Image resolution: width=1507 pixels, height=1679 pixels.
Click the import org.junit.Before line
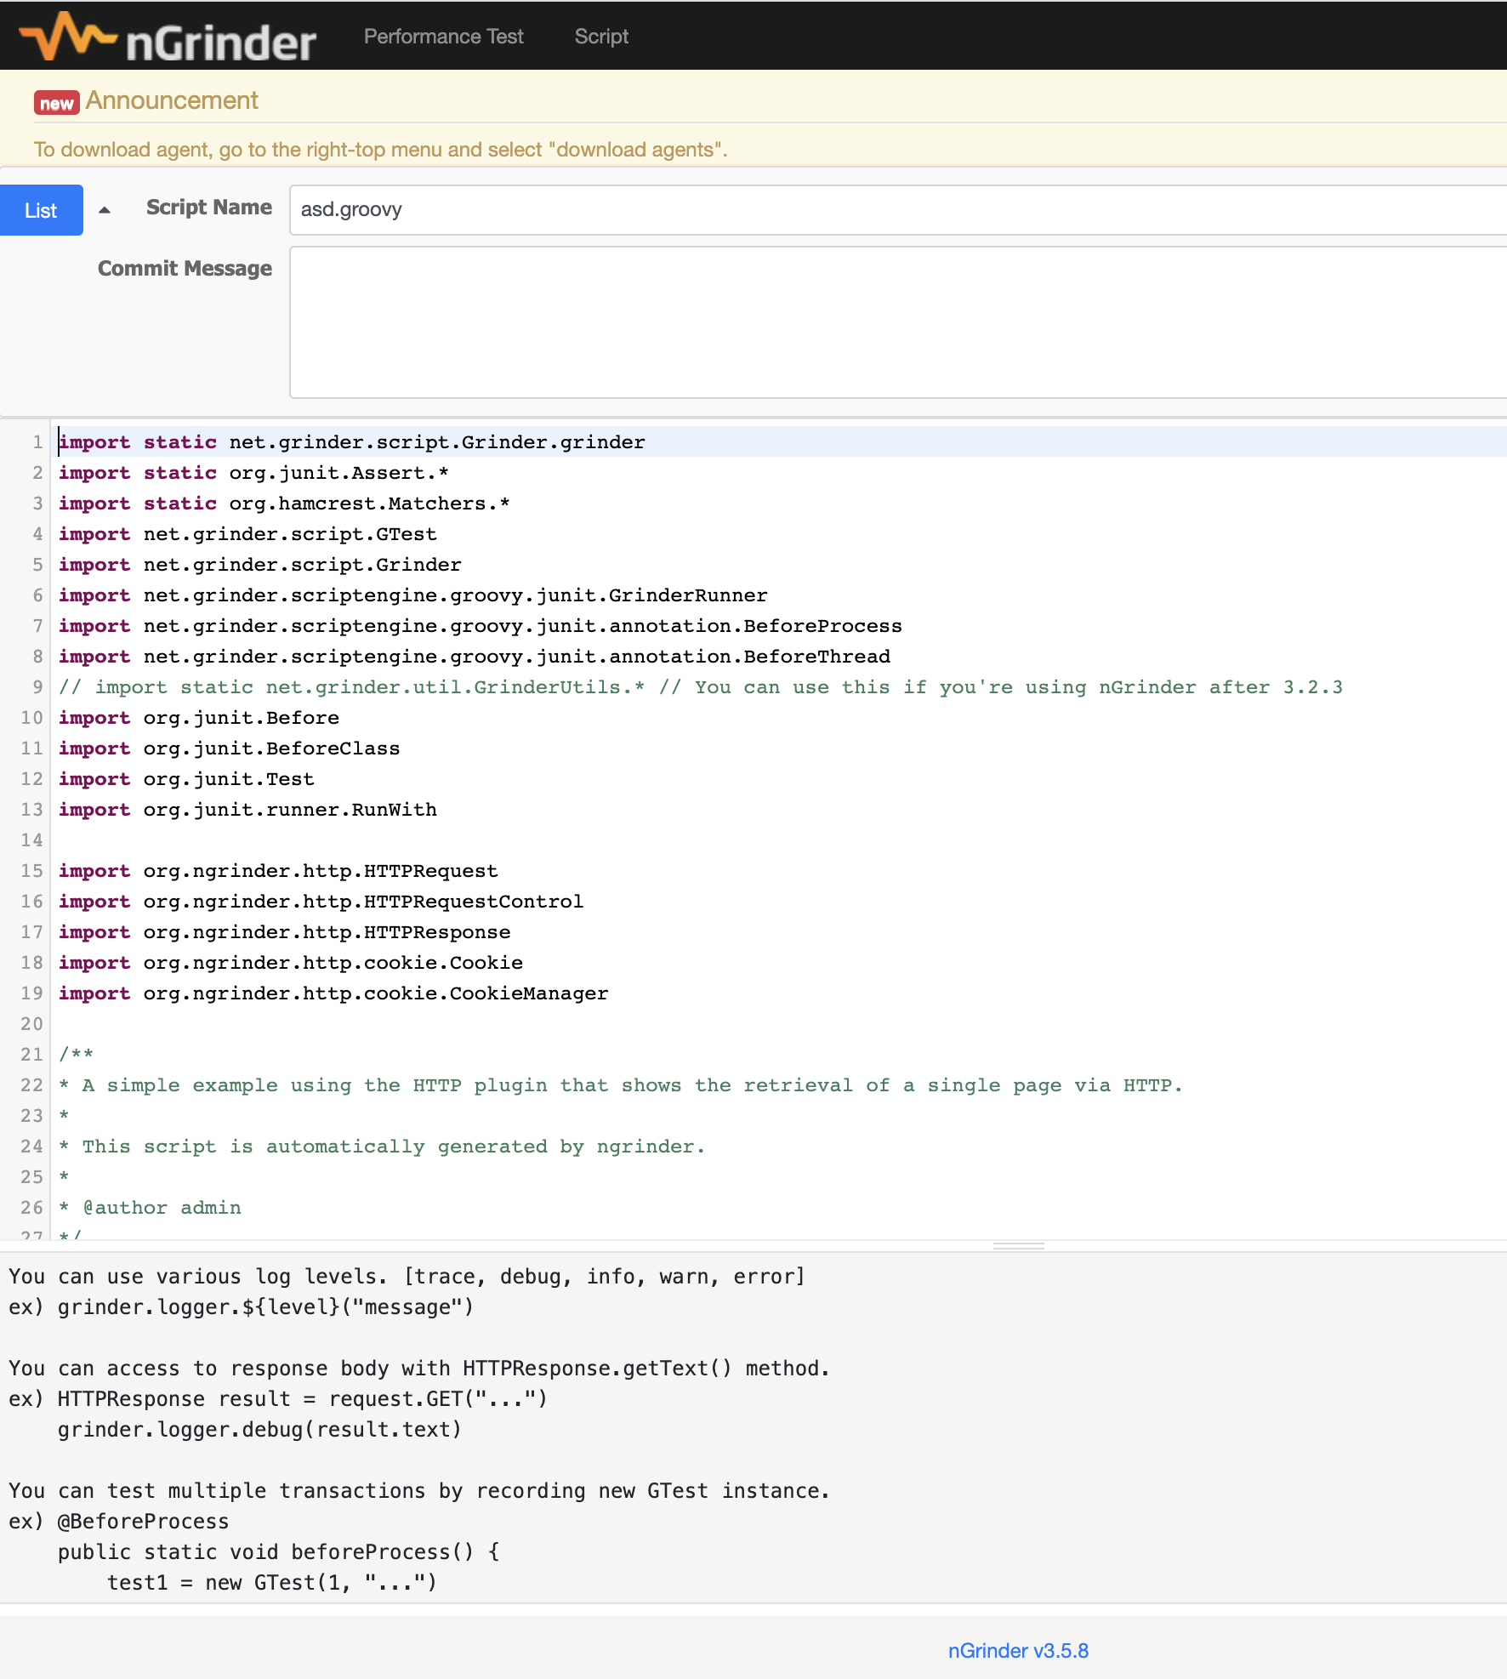(x=199, y=718)
